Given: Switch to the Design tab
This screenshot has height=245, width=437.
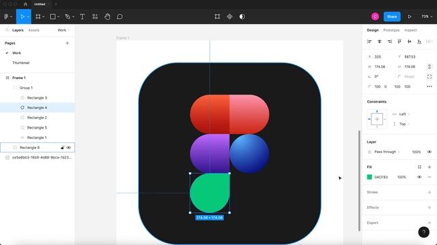Looking at the screenshot, I should click(373, 30).
